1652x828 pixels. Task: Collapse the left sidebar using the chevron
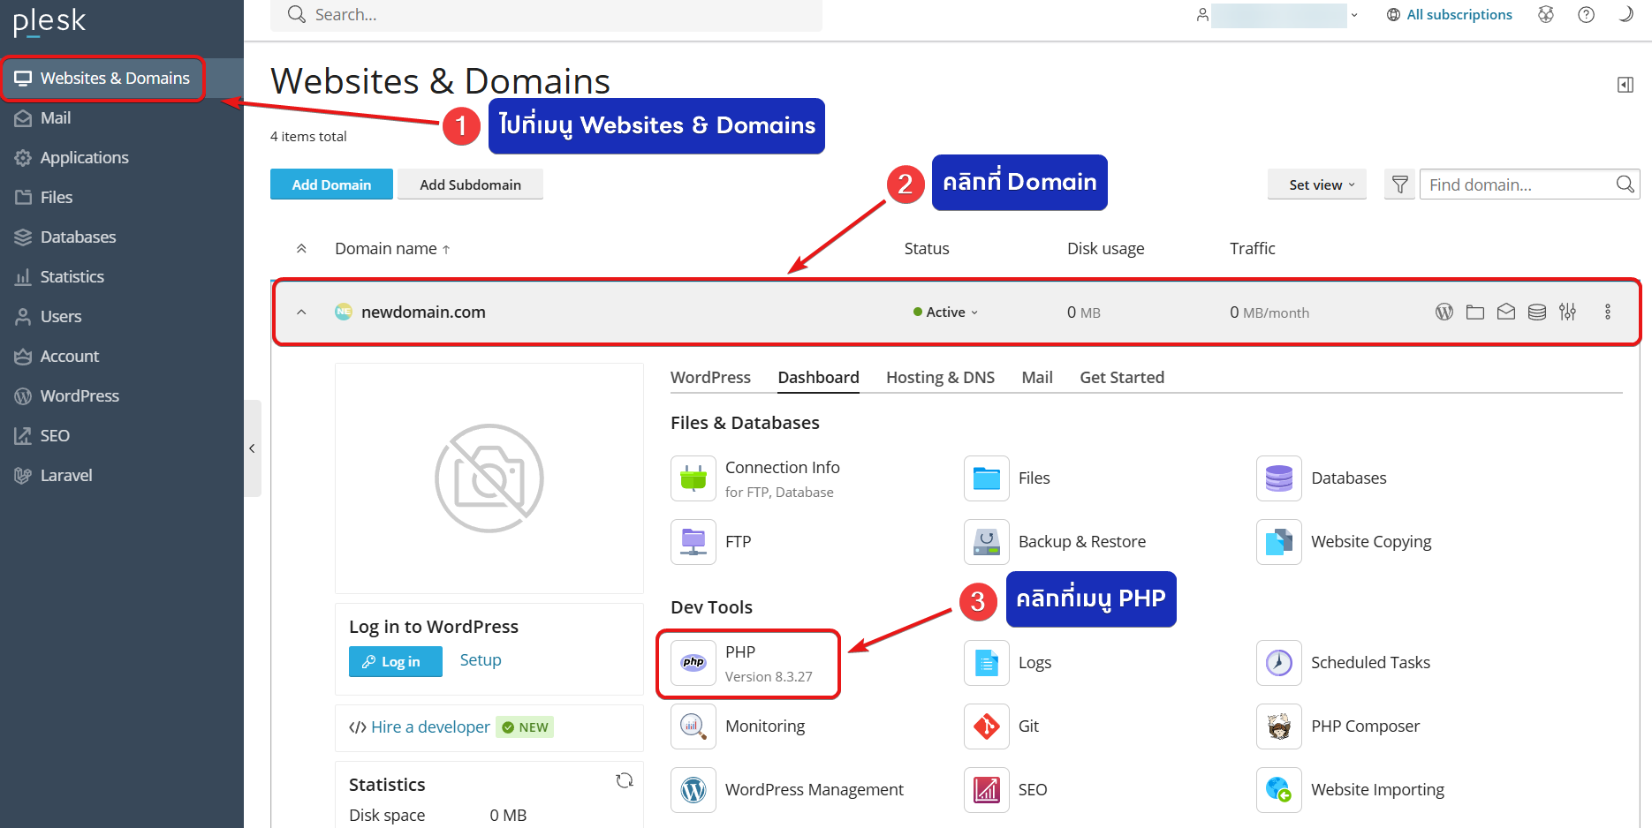coord(252,448)
